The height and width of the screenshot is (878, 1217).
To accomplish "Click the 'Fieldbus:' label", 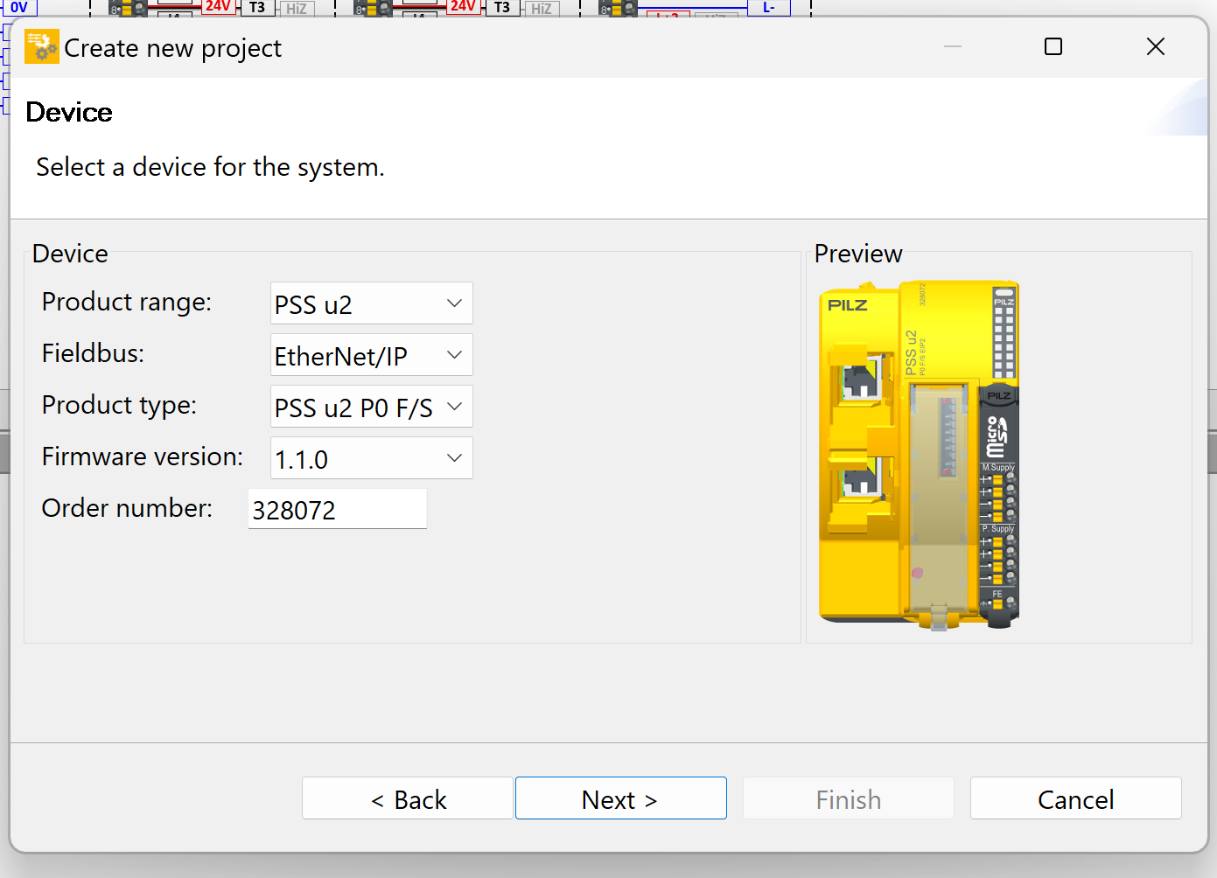I will click(93, 353).
